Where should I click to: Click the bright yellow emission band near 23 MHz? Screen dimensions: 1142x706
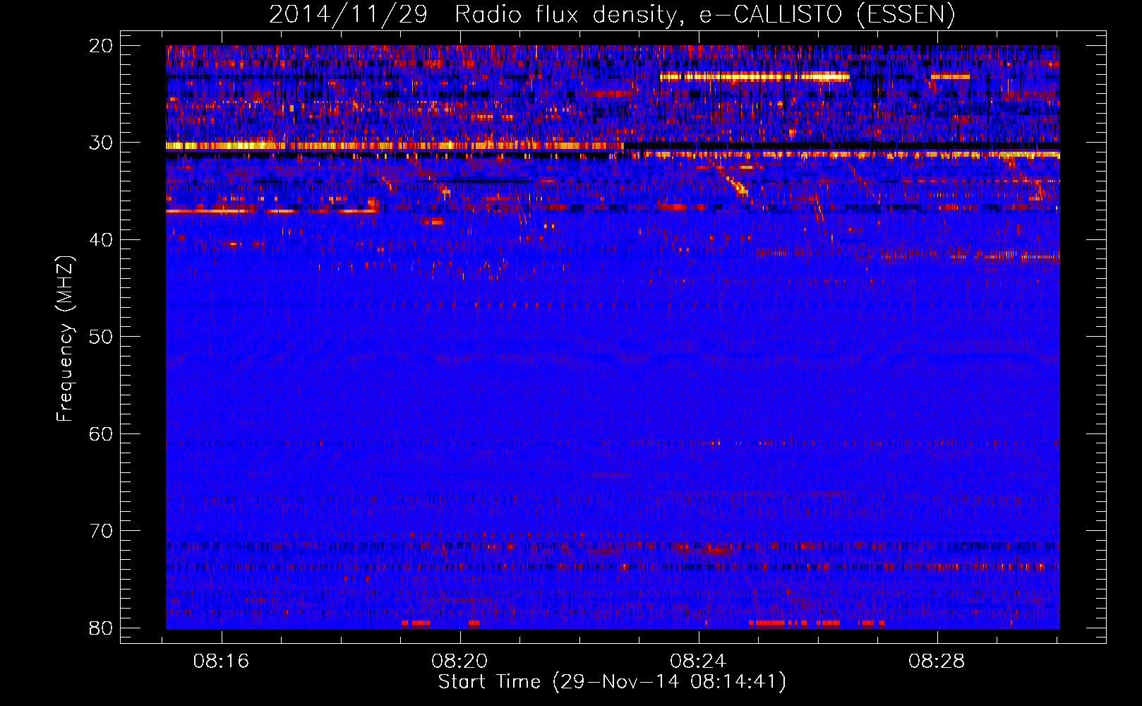point(754,77)
